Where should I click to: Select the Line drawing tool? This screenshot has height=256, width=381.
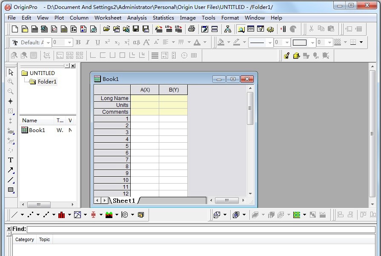11,180
